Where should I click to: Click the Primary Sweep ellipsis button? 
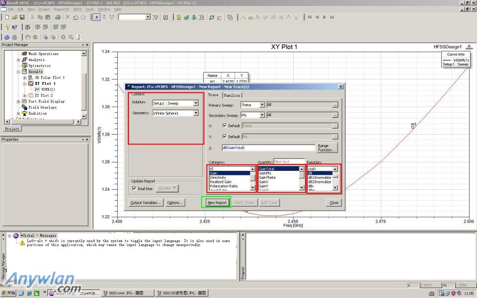pos(335,105)
